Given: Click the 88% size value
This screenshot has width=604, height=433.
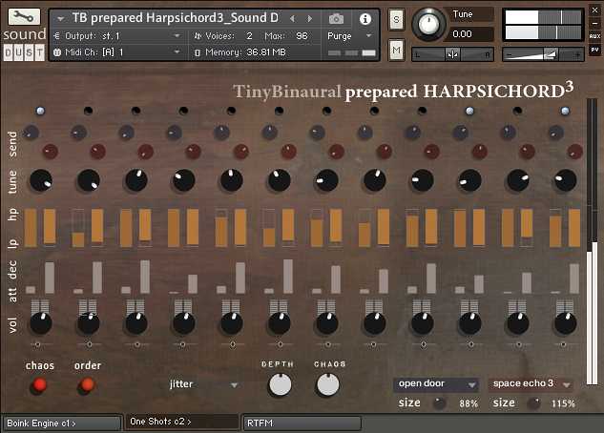Looking at the screenshot, I should (x=469, y=403).
